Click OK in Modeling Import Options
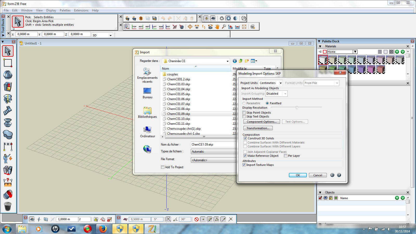Screen dimensions: 416x234 coord(298,175)
